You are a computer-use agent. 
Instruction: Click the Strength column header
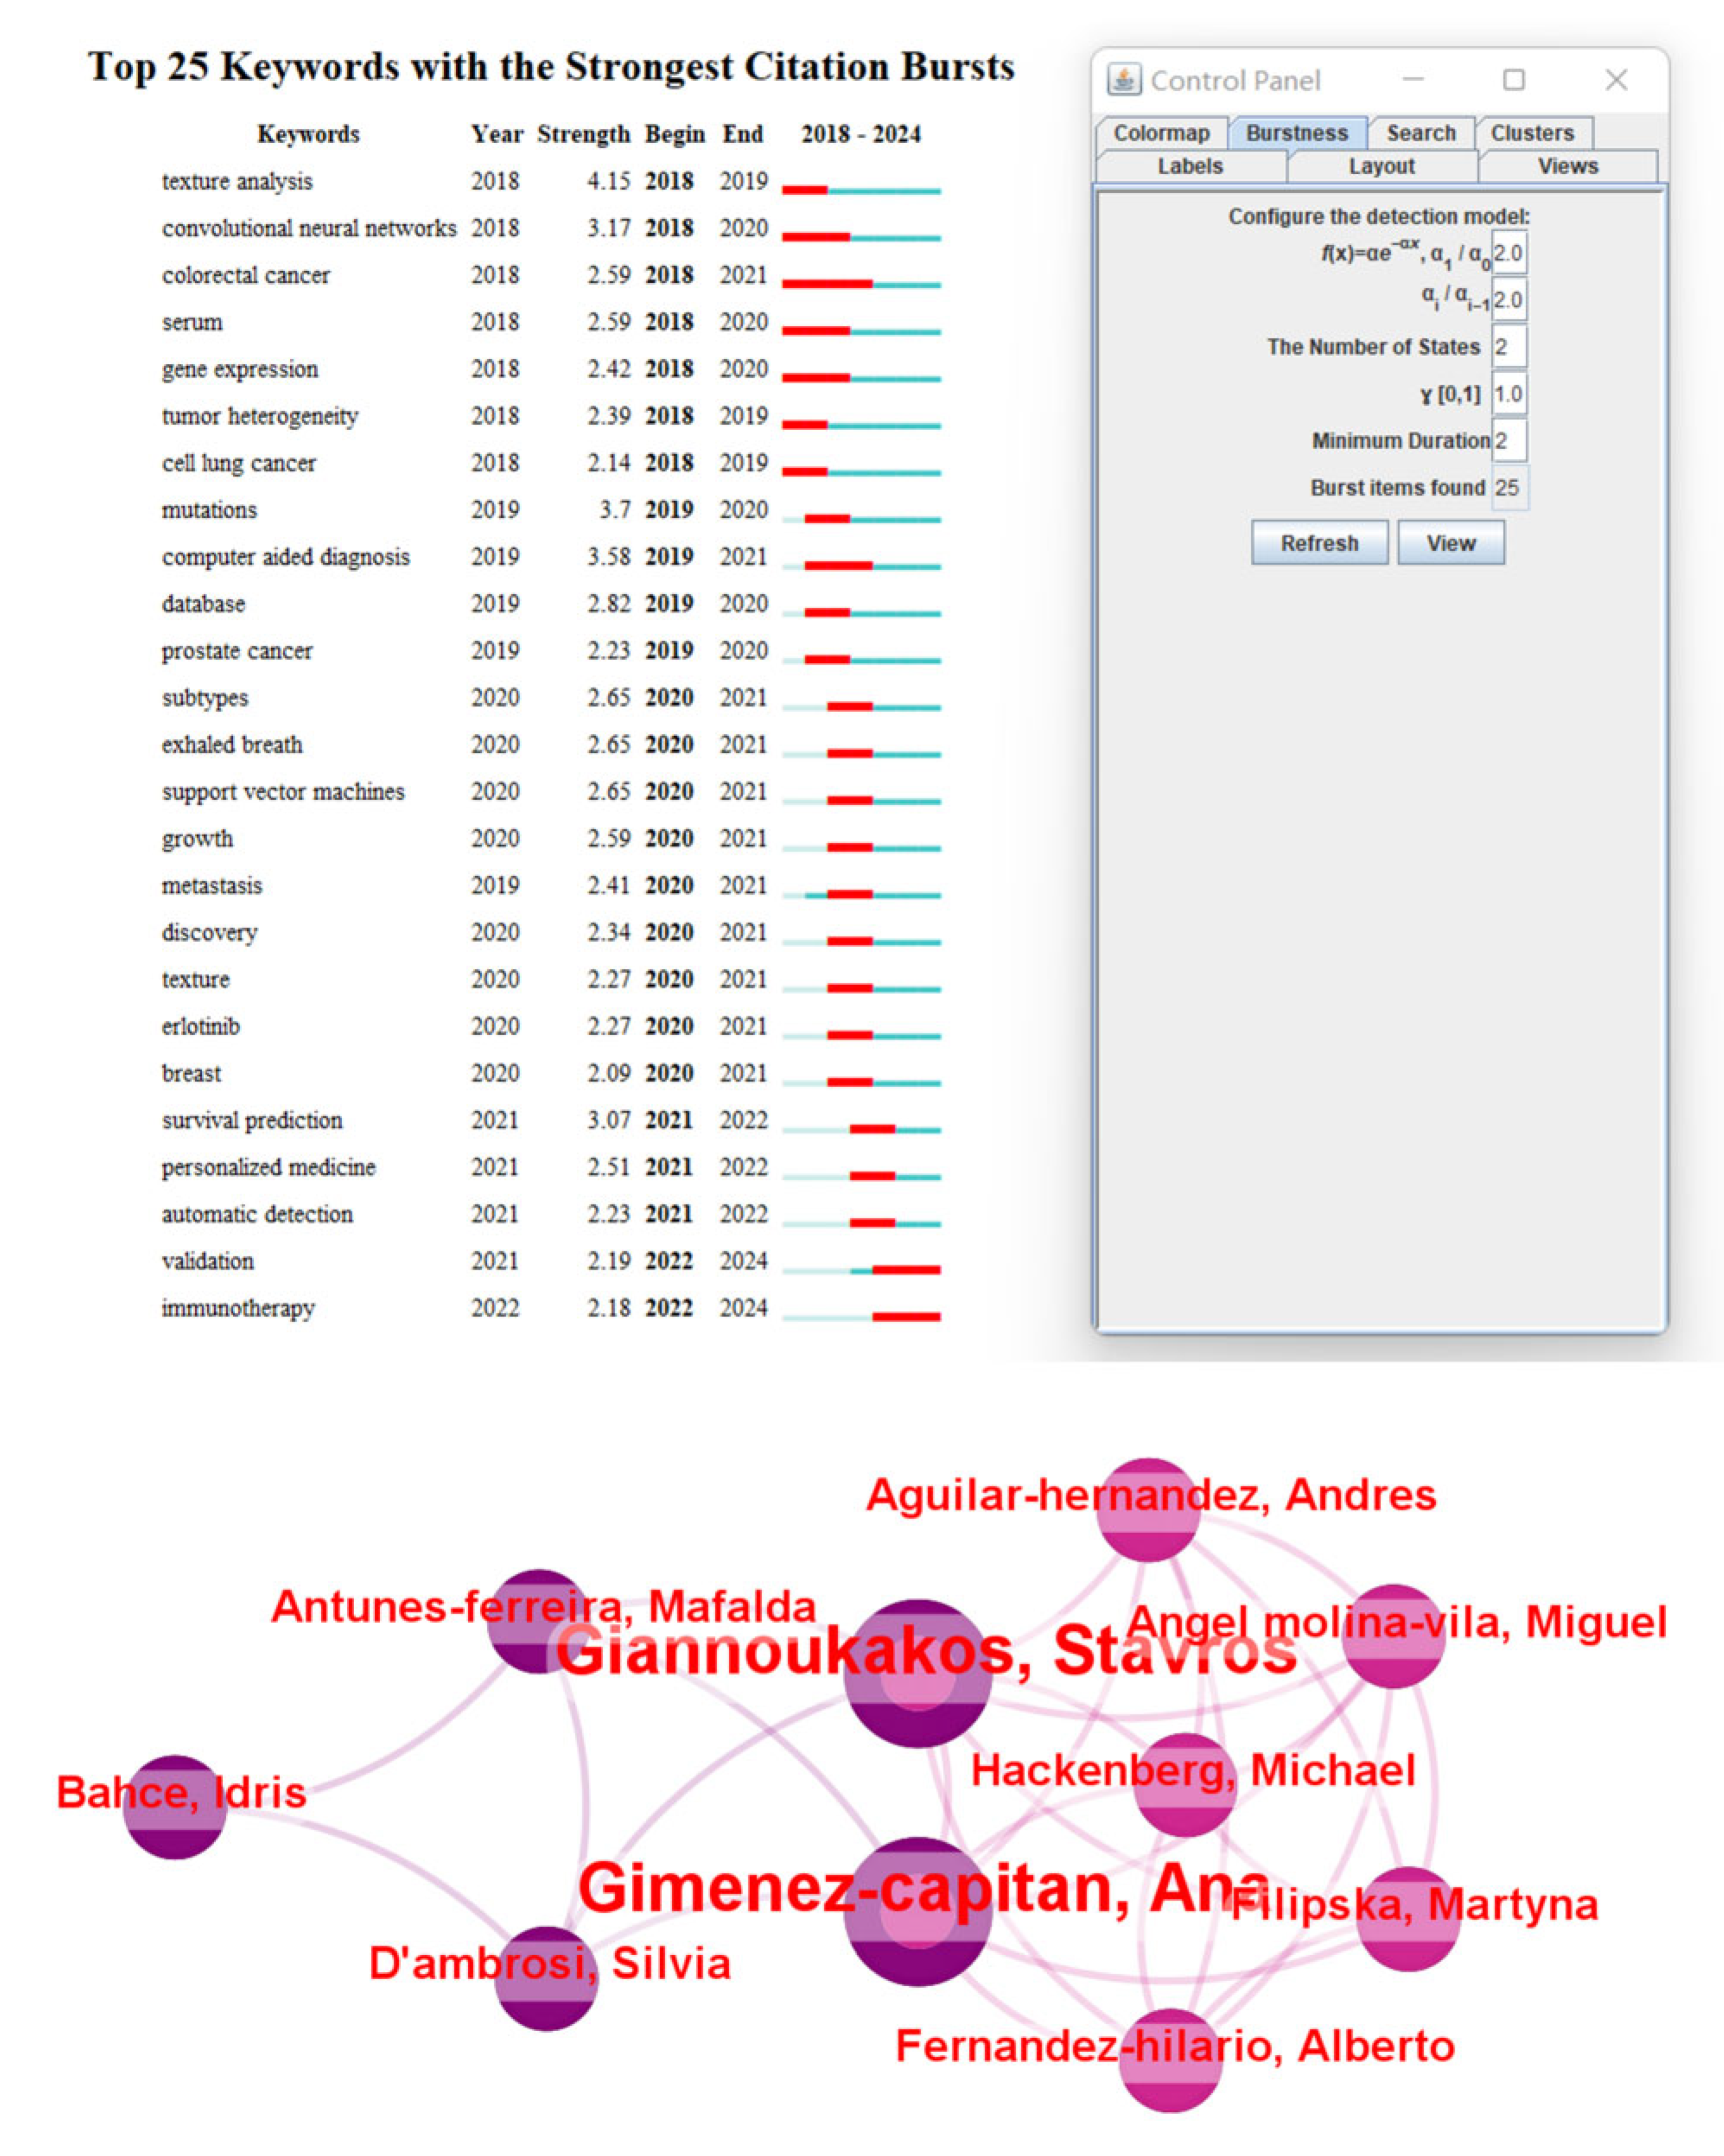pyautogui.click(x=584, y=134)
